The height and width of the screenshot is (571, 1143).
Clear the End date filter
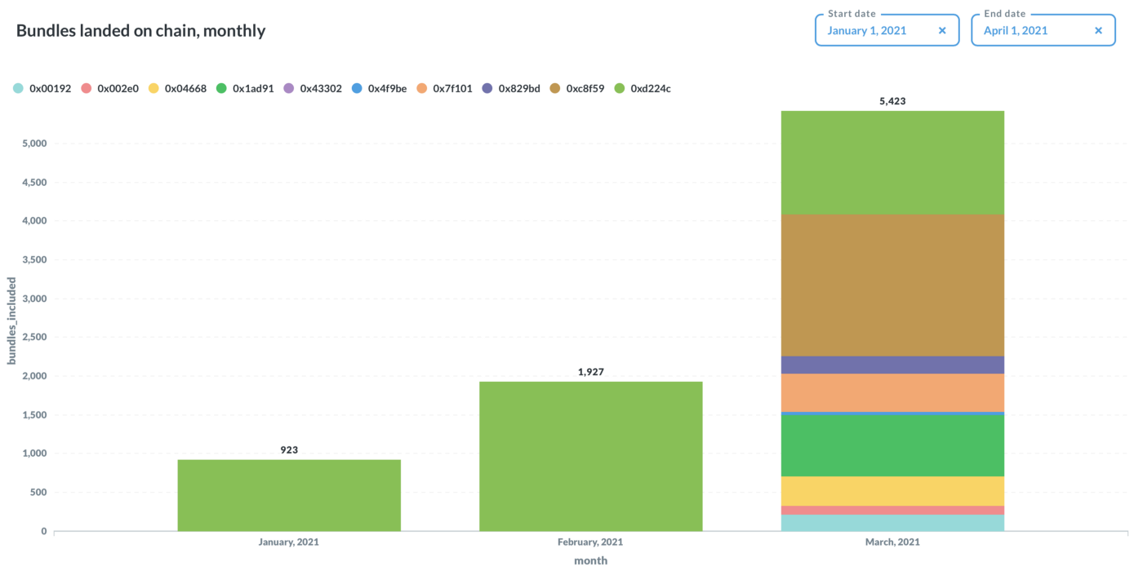coord(1098,31)
